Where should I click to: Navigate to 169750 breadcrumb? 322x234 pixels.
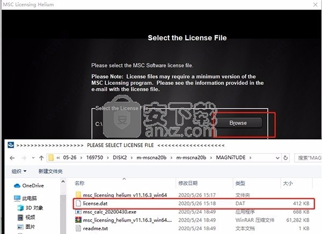[x=94, y=157]
